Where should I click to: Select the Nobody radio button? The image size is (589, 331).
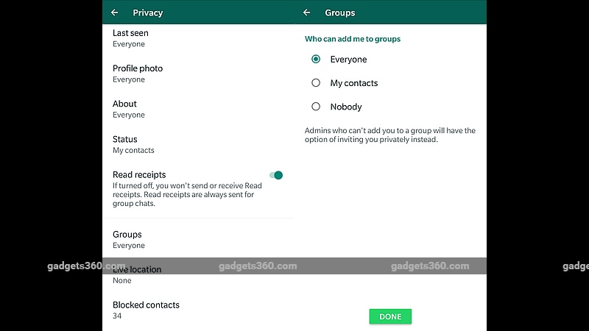click(316, 107)
